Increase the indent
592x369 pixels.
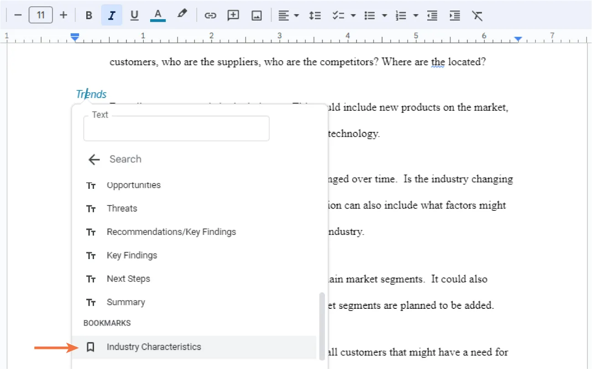[x=455, y=15]
